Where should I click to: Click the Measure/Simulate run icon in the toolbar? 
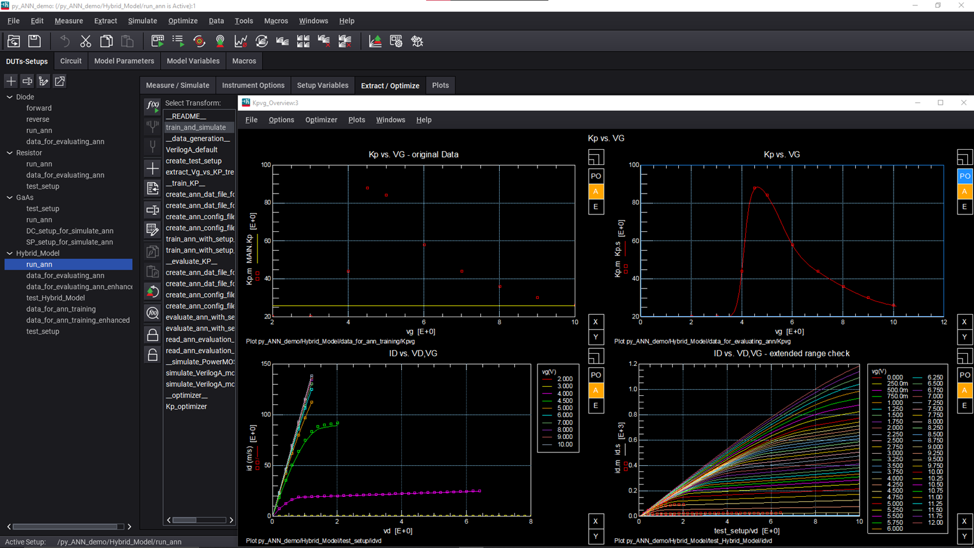157,41
